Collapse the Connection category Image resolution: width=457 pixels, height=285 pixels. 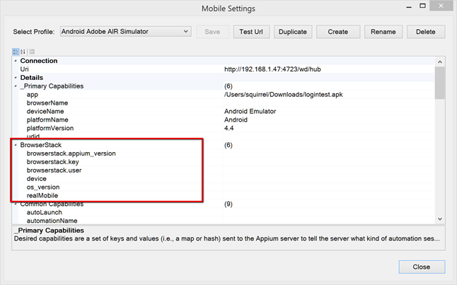pos(16,61)
